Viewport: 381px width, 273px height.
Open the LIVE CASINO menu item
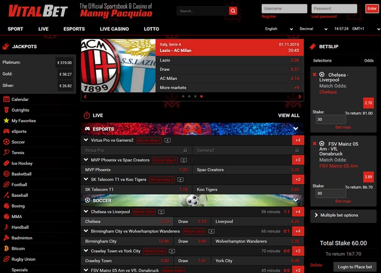[x=114, y=29]
